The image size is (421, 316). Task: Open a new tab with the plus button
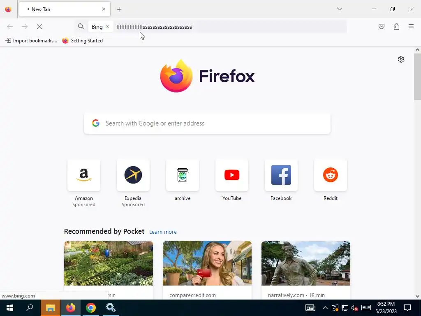click(119, 9)
